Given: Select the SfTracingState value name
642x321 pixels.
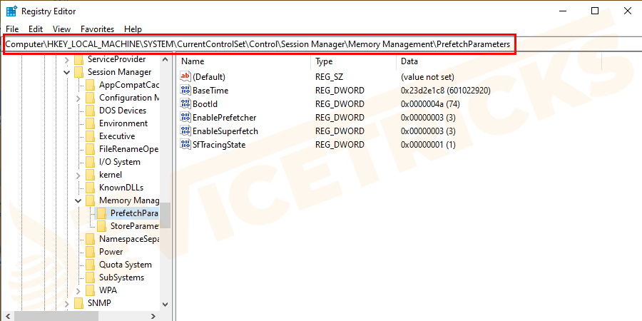Looking at the screenshot, I should [x=219, y=145].
